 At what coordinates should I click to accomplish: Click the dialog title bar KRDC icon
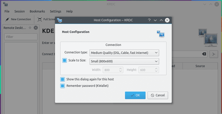[60, 20]
